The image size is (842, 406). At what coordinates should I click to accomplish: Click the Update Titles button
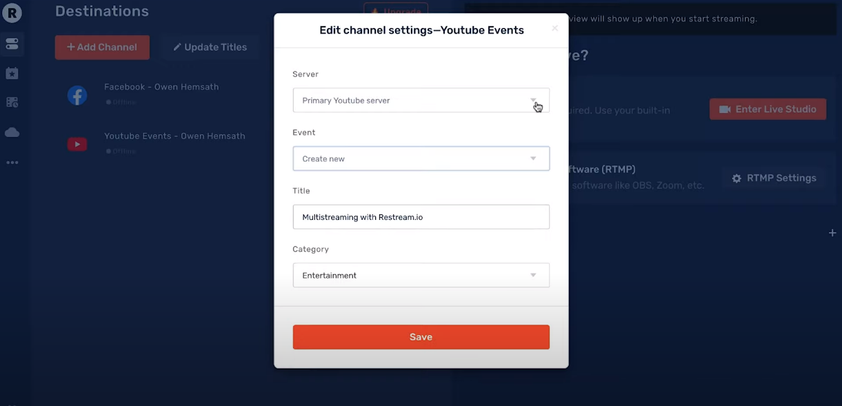tap(210, 48)
